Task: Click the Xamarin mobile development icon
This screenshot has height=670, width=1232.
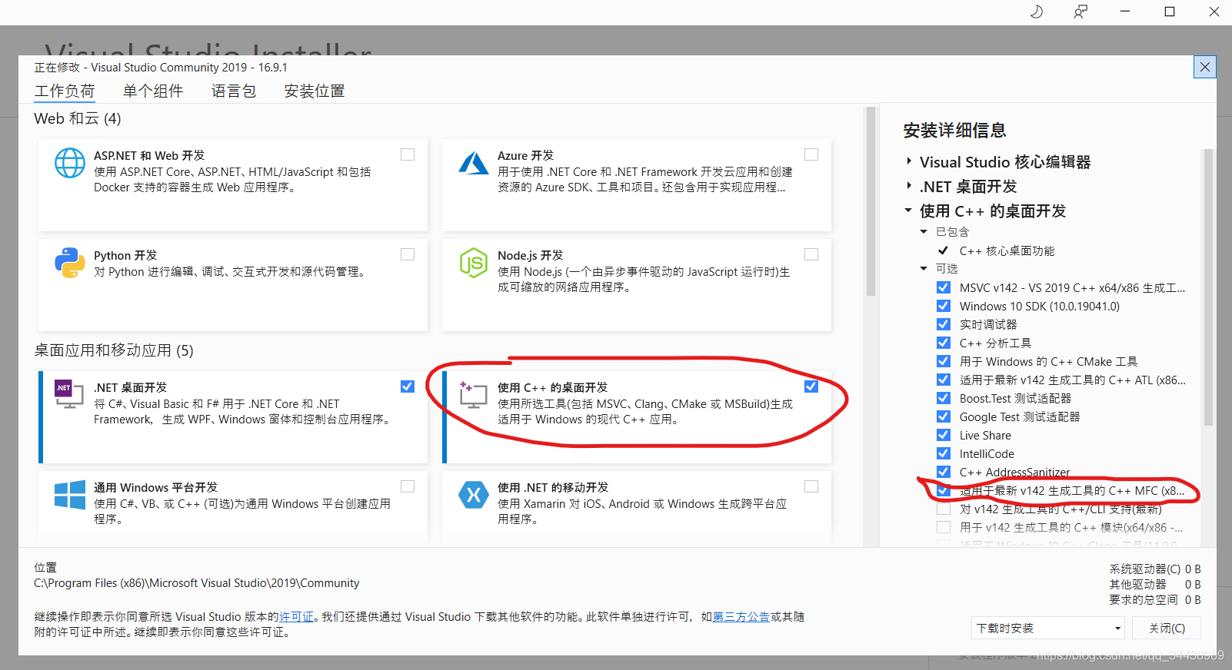Action: (x=474, y=495)
